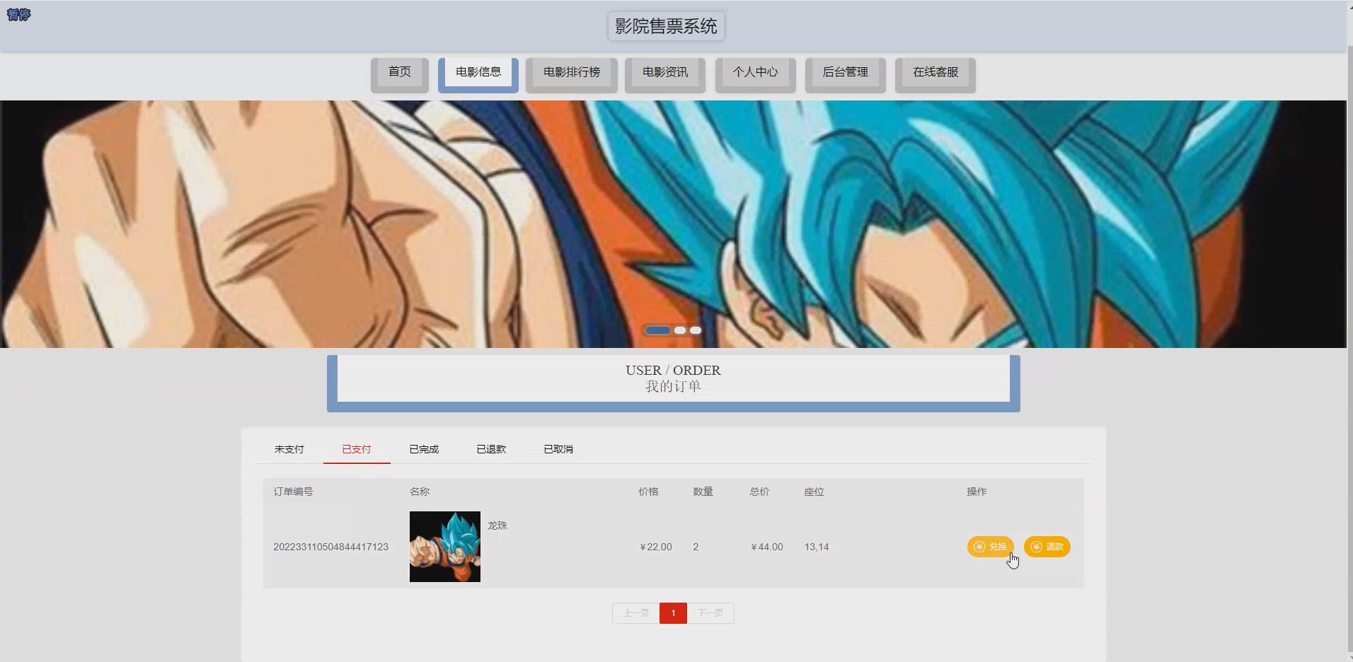Viewport: 1353px width, 662px height.
Task: Click order number 202233110504844417123
Action: (x=330, y=547)
